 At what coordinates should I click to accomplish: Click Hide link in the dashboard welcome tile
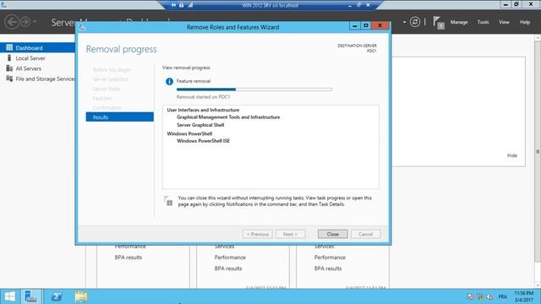(x=512, y=155)
